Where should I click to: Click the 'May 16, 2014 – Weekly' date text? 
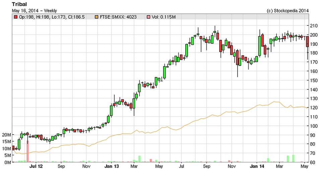[34, 11]
